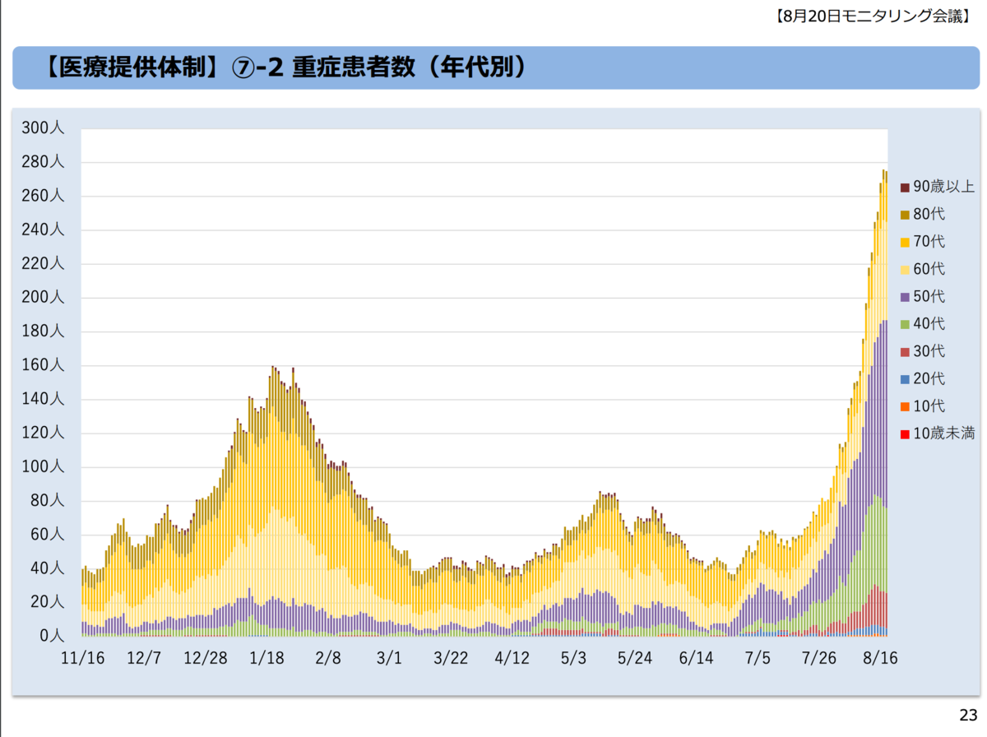Click the 2/8 date axis label
Viewport: 987px width, 737px height.
pyautogui.click(x=328, y=659)
